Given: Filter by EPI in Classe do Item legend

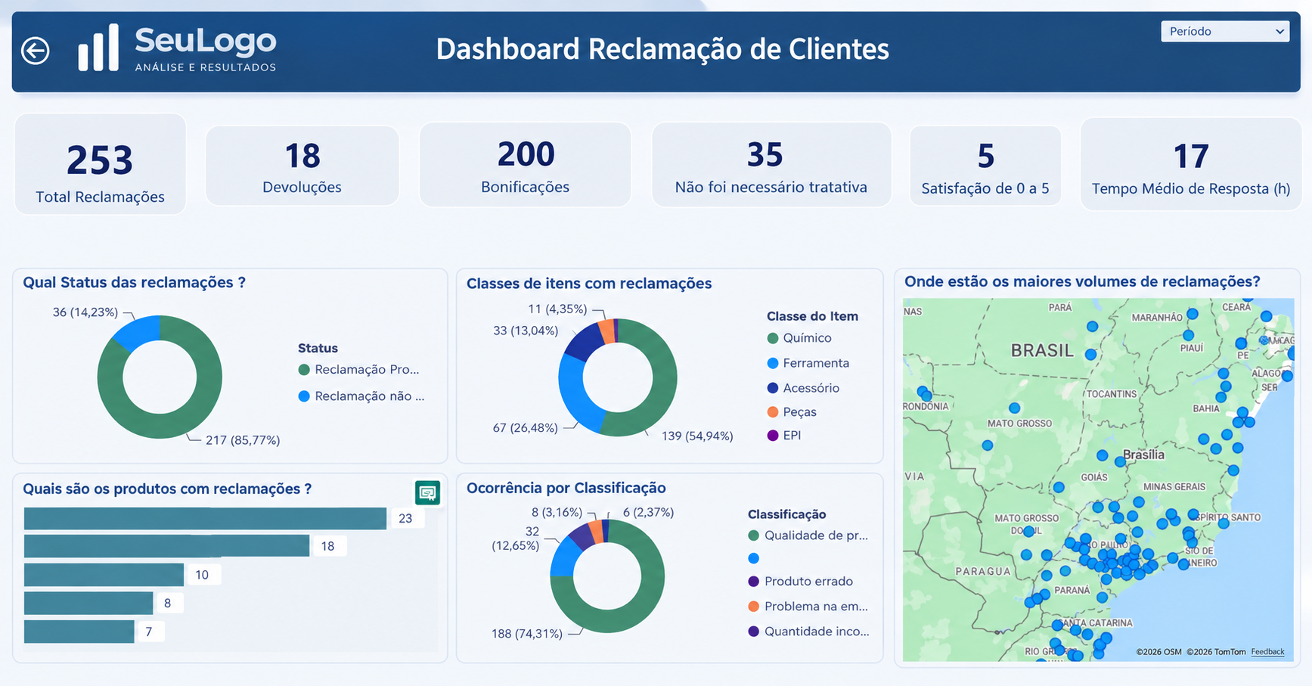Looking at the screenshot, I should [x=784, y=436].
